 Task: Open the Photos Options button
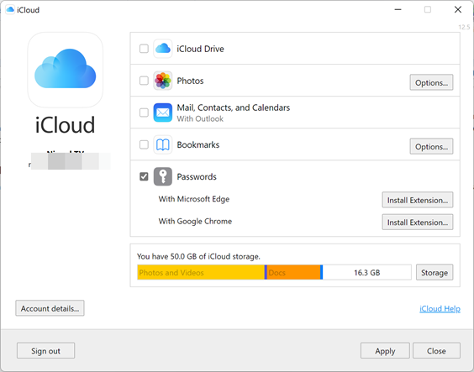tap(431, 82)
